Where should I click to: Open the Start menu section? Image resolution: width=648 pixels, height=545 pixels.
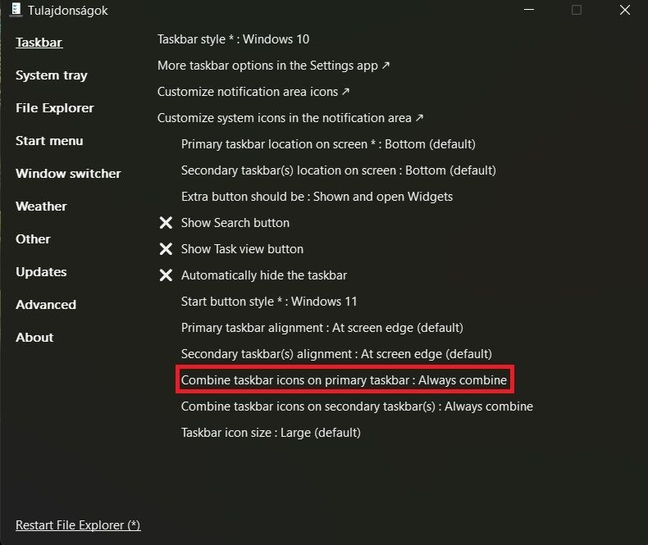[x=49, y=141]
